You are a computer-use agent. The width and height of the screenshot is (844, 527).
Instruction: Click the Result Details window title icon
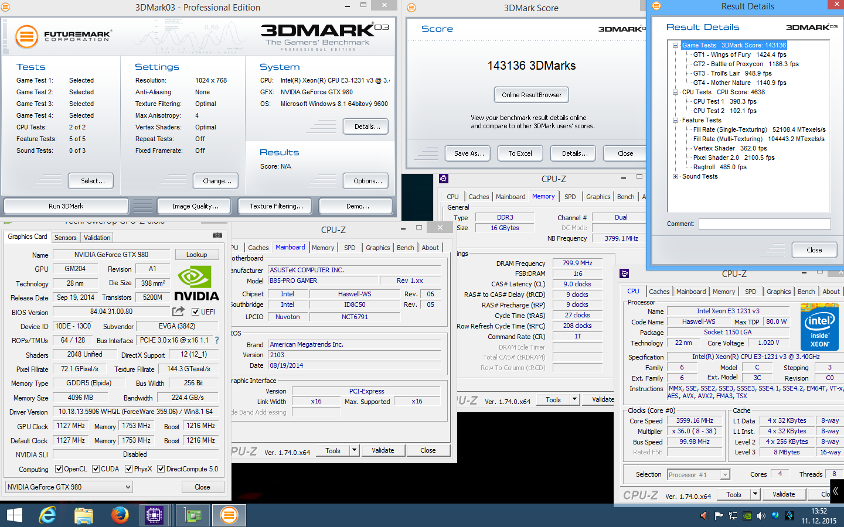(656, 6)
